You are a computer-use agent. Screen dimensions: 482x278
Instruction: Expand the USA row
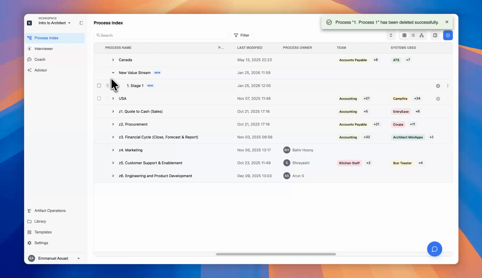tap(113, 99)
